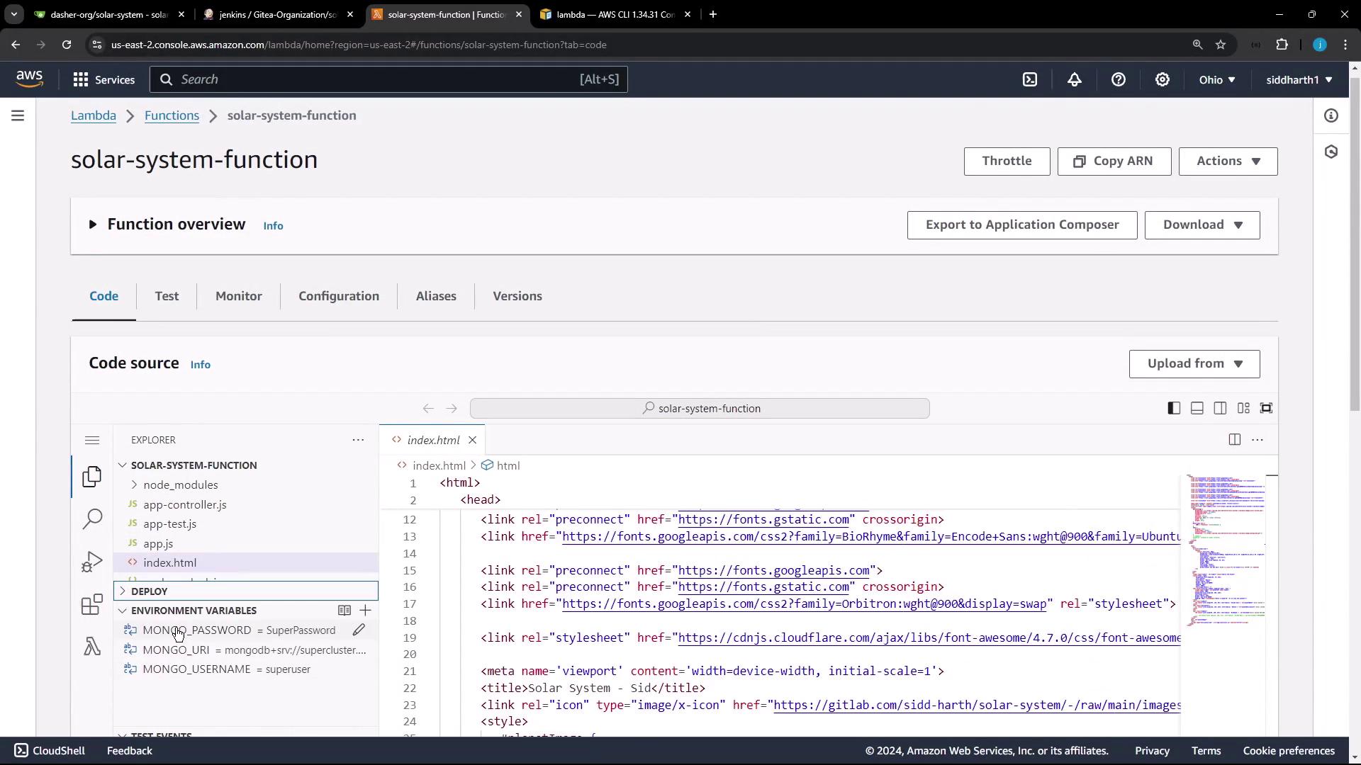Open the Run and Debug icon
This screenshot has width=1361, height=765.
click(92, 562)
